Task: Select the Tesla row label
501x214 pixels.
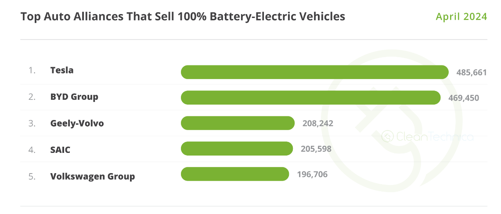Action: click(x=62, y=70)
